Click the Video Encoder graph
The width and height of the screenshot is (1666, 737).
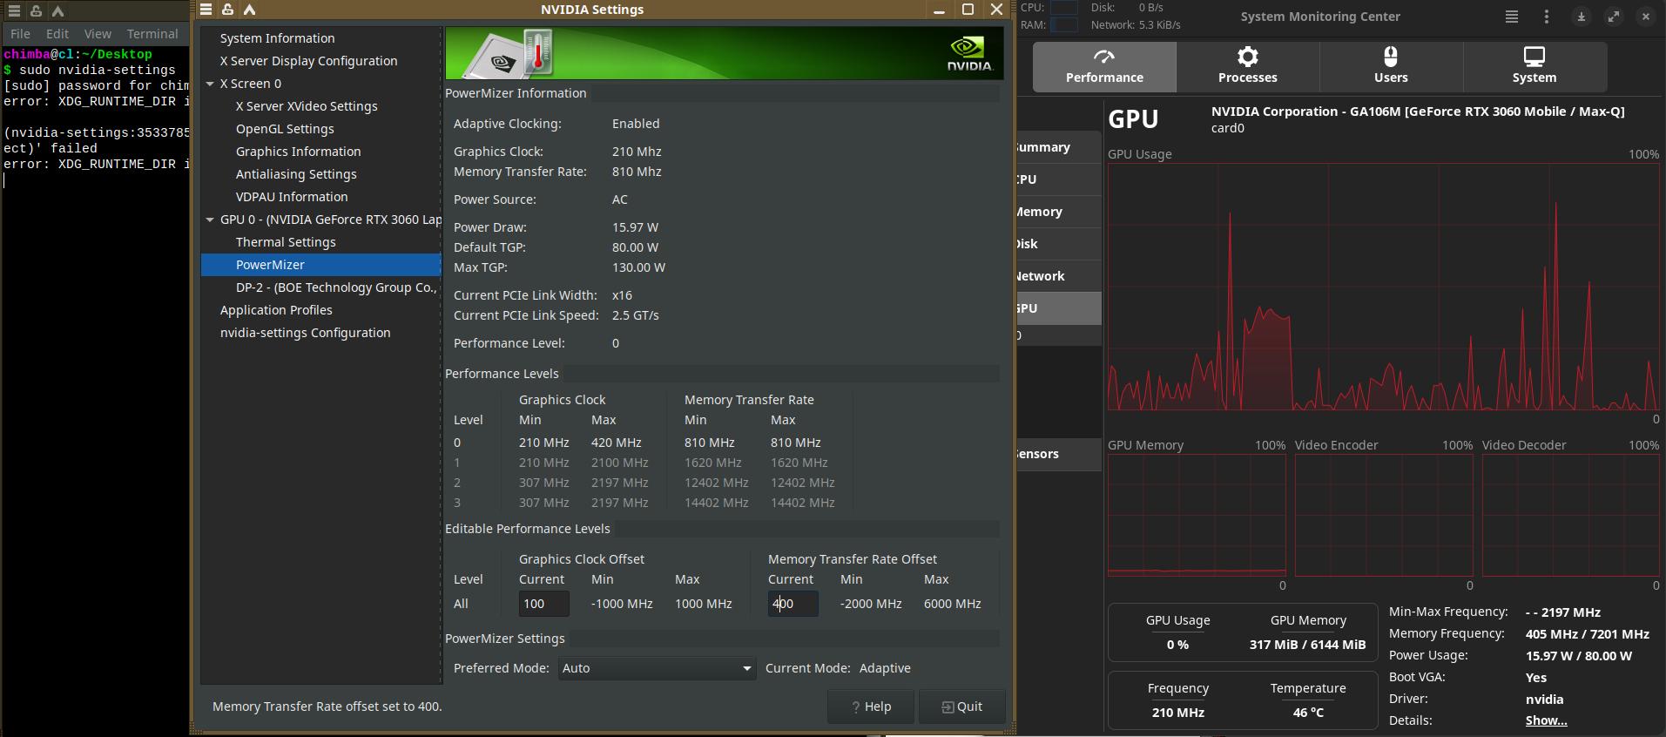[x=1384, y=515]
